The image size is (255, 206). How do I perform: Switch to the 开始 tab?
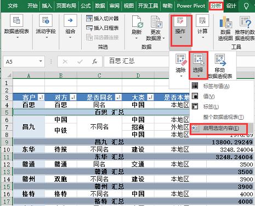tap(32, 6)
